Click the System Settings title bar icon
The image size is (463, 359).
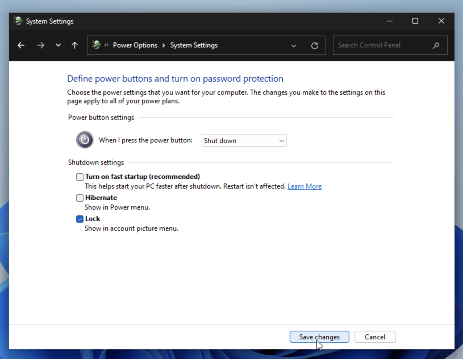click(18, 21)
